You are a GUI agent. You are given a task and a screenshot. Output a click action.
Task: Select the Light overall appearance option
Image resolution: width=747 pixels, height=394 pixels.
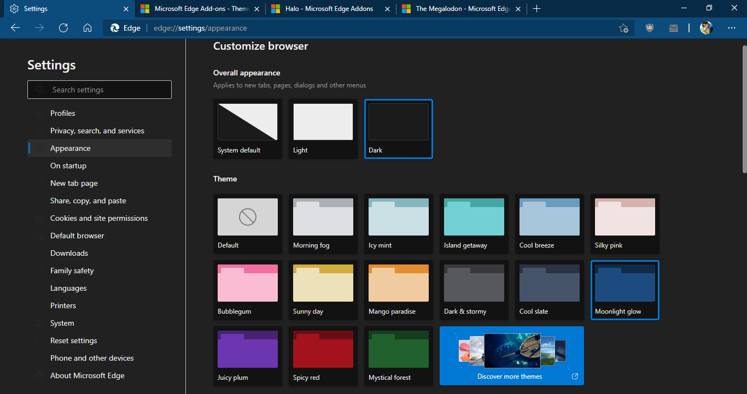(323, 128)
